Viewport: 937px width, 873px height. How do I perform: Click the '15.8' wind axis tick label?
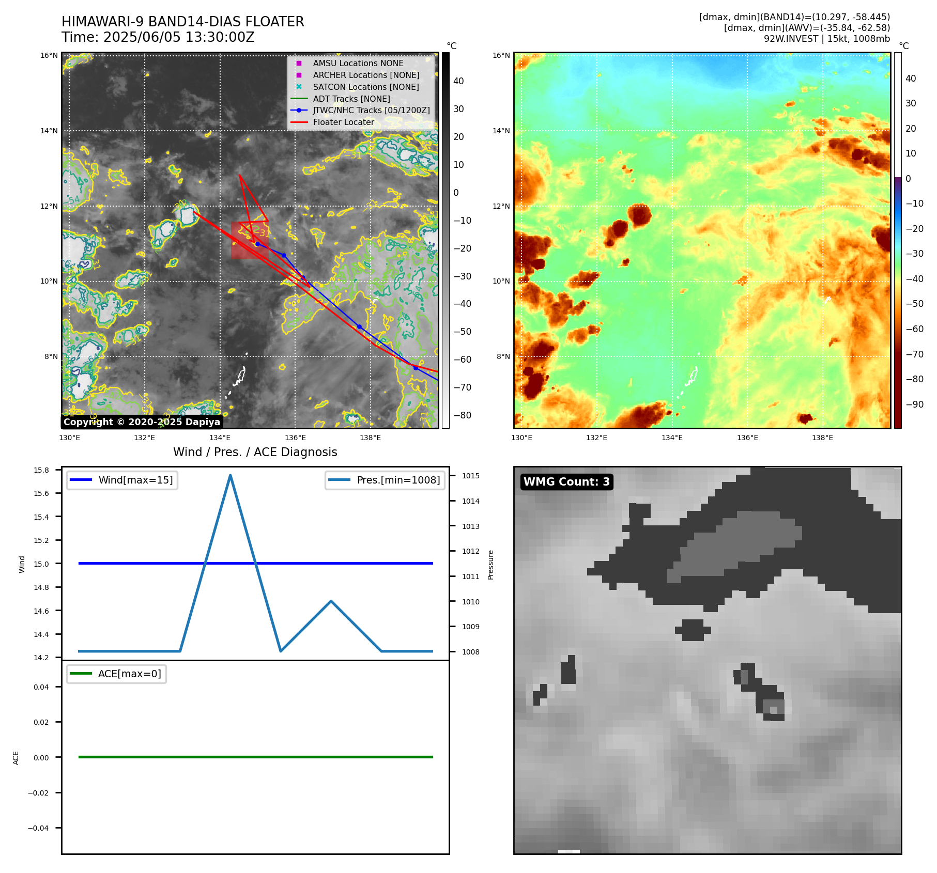(41, 470)
